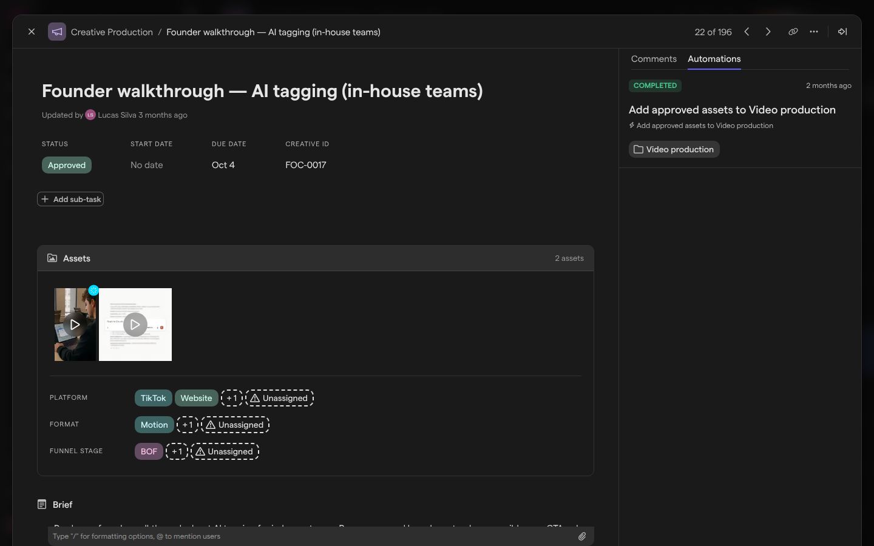The image size is (874, 546).
Task: Play the first video asset thumbnail
Action: (75, 325)
